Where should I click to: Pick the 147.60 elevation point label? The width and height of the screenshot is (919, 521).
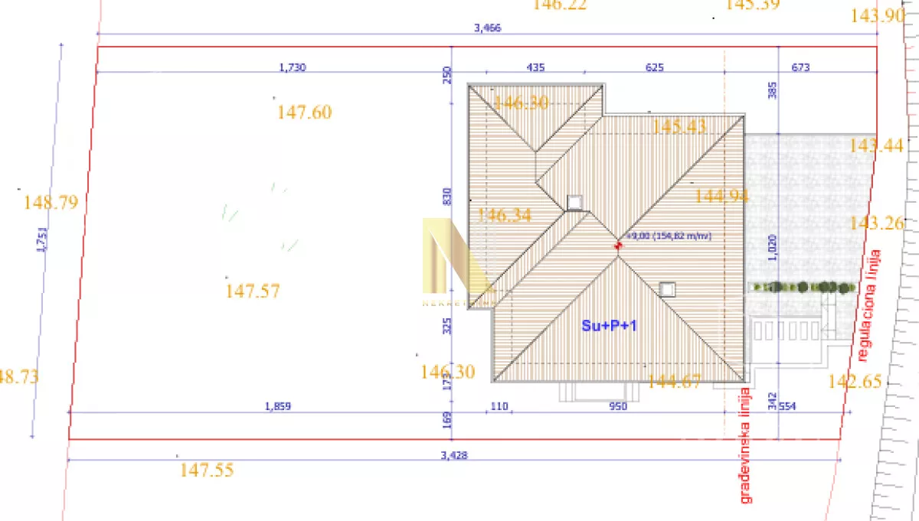point(304,112)
